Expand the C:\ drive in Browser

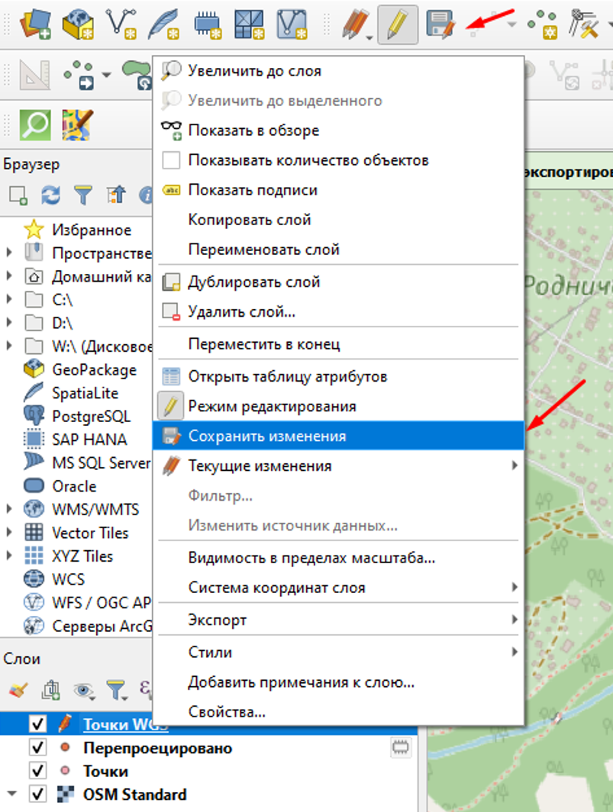tap(9, 300)
